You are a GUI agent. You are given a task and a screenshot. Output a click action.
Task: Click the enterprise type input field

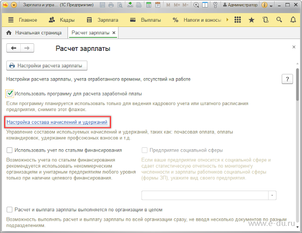pos(205,195)
